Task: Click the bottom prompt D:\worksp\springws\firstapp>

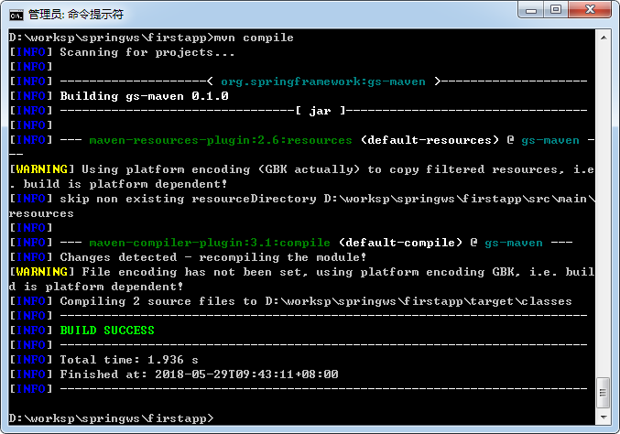Action: pos(112,418)
